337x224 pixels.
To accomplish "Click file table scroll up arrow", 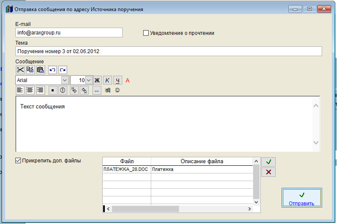I will 256,161.
